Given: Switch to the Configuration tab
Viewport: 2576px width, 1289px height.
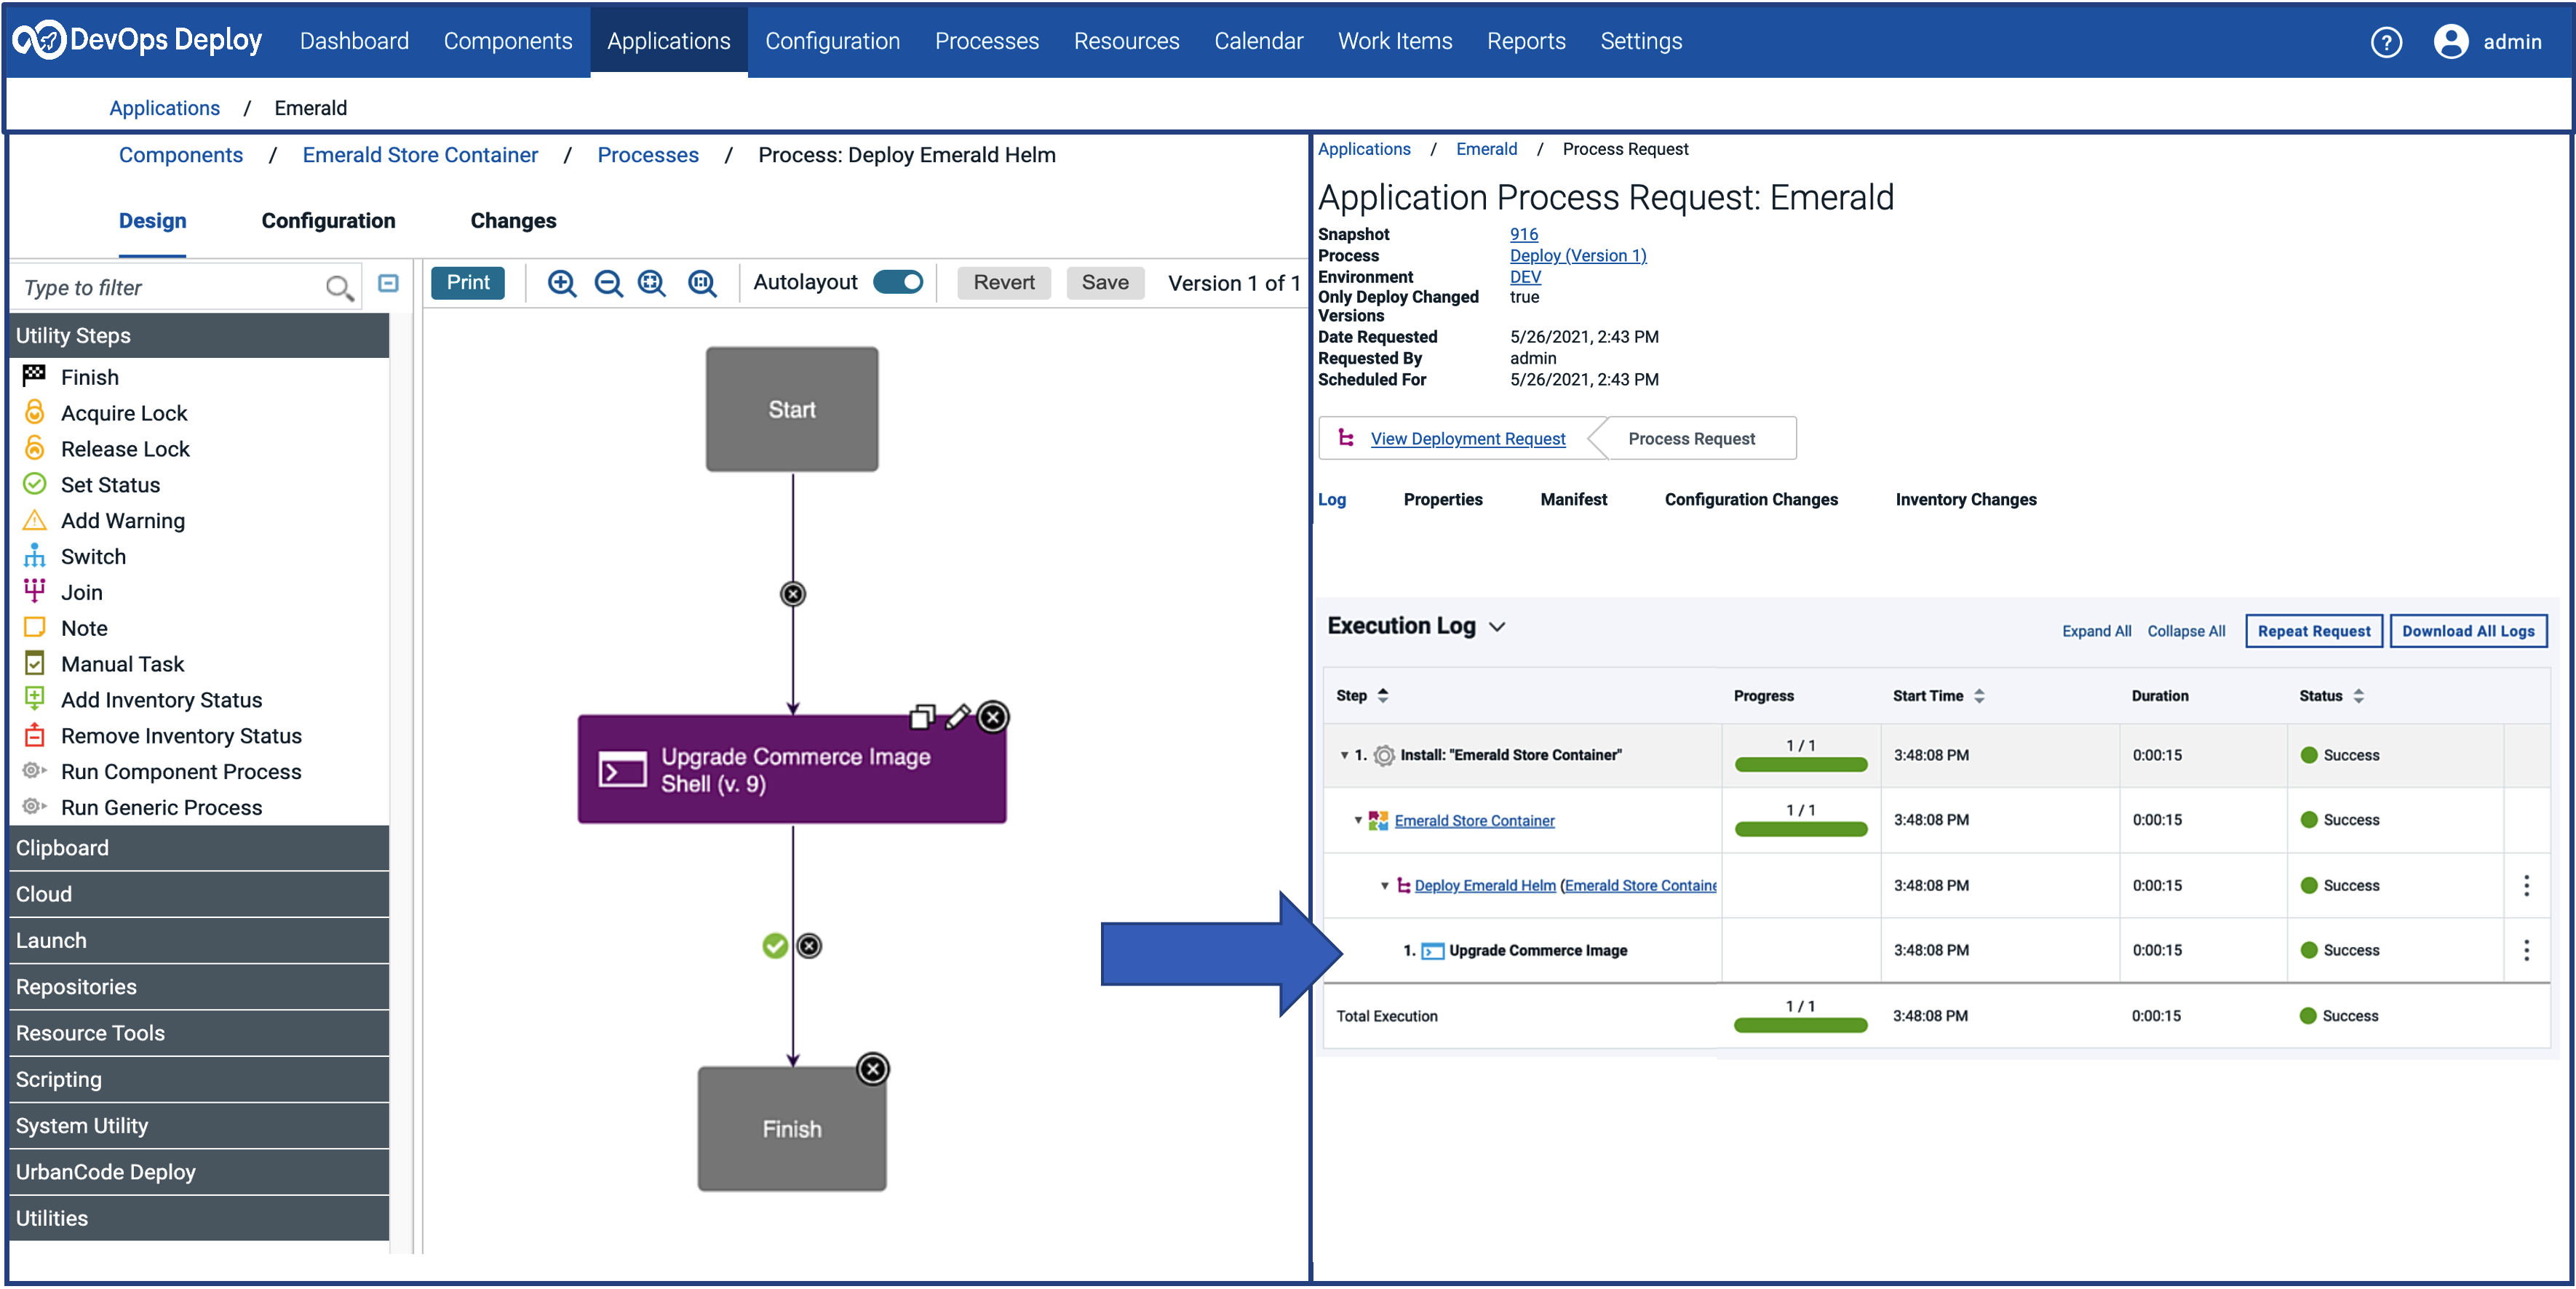Looking at the screenshot, I should (x=328, y=221).
